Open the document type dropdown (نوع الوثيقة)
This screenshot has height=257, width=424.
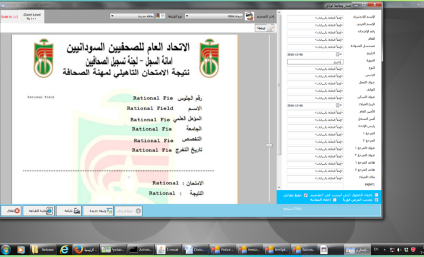pos(113,16)
